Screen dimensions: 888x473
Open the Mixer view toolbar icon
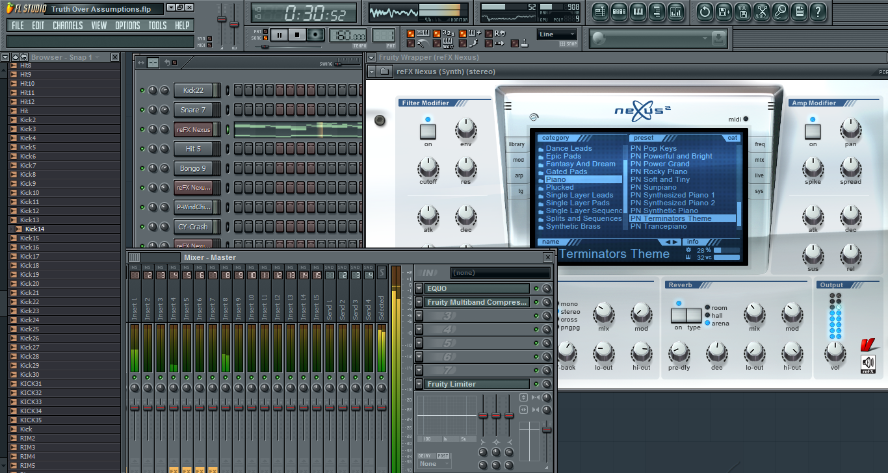click(x=675, y=11)
